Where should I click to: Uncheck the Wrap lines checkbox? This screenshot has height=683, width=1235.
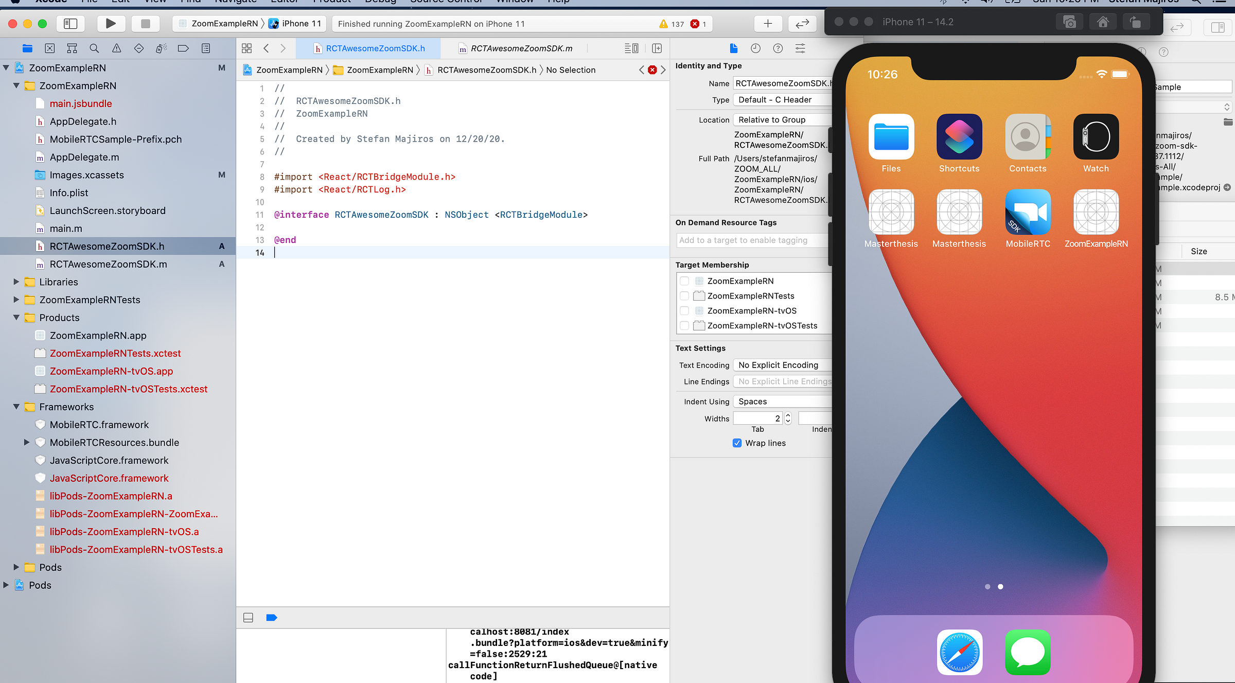(x=737, y=443)
